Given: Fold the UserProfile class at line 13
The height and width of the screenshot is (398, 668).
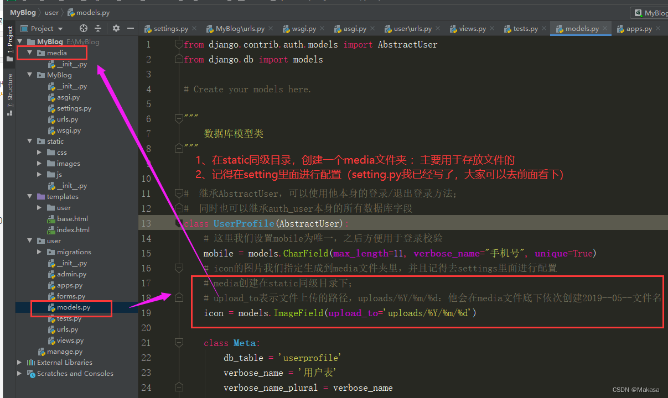Looking at the screenshot, I should coord(178,223).
